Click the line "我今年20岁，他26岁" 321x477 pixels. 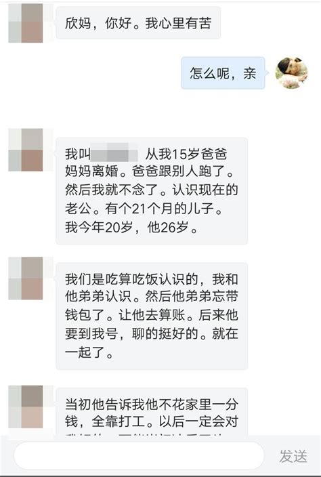pyautogui.click(x=131, y=227)
